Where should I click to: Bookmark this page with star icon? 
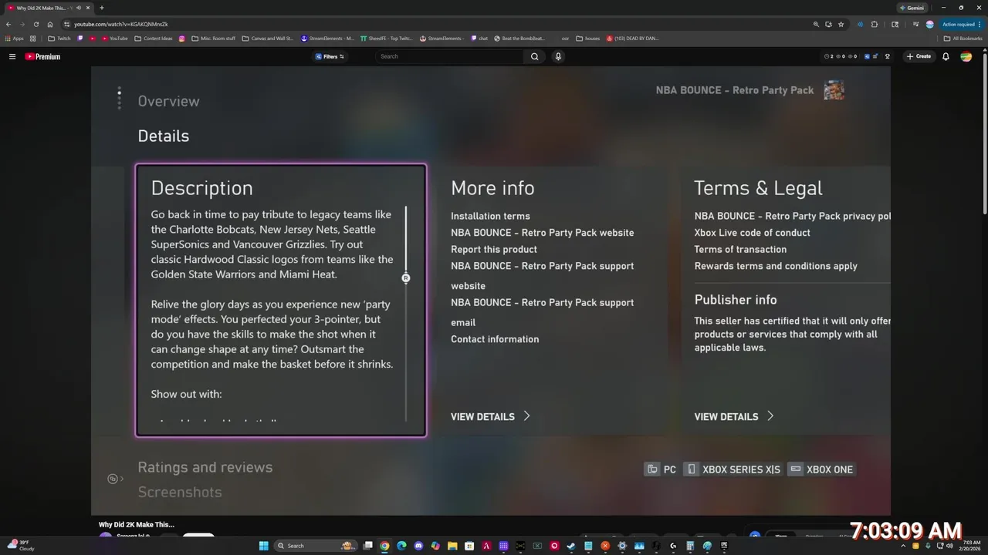tap(841, 24)
